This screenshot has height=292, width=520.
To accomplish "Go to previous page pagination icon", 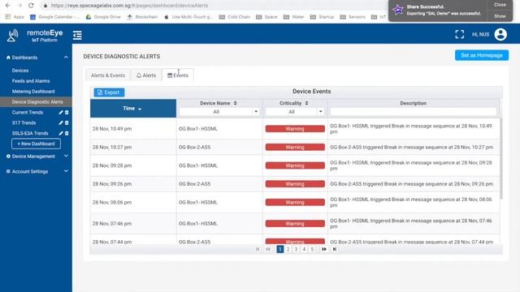I will tap(268, 249).
